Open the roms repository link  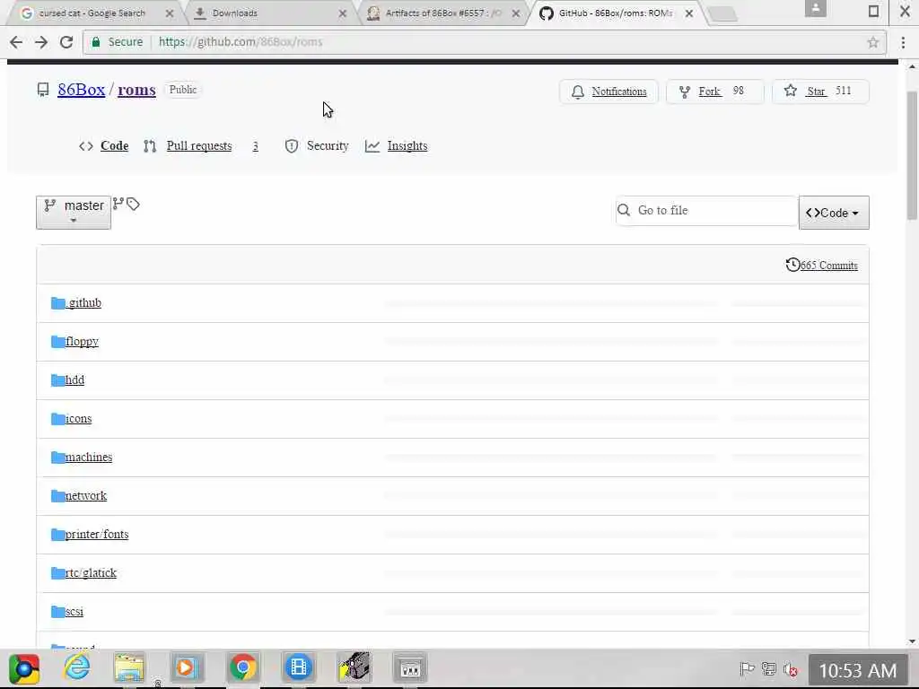pyautogui.click(x=136, y=90)
